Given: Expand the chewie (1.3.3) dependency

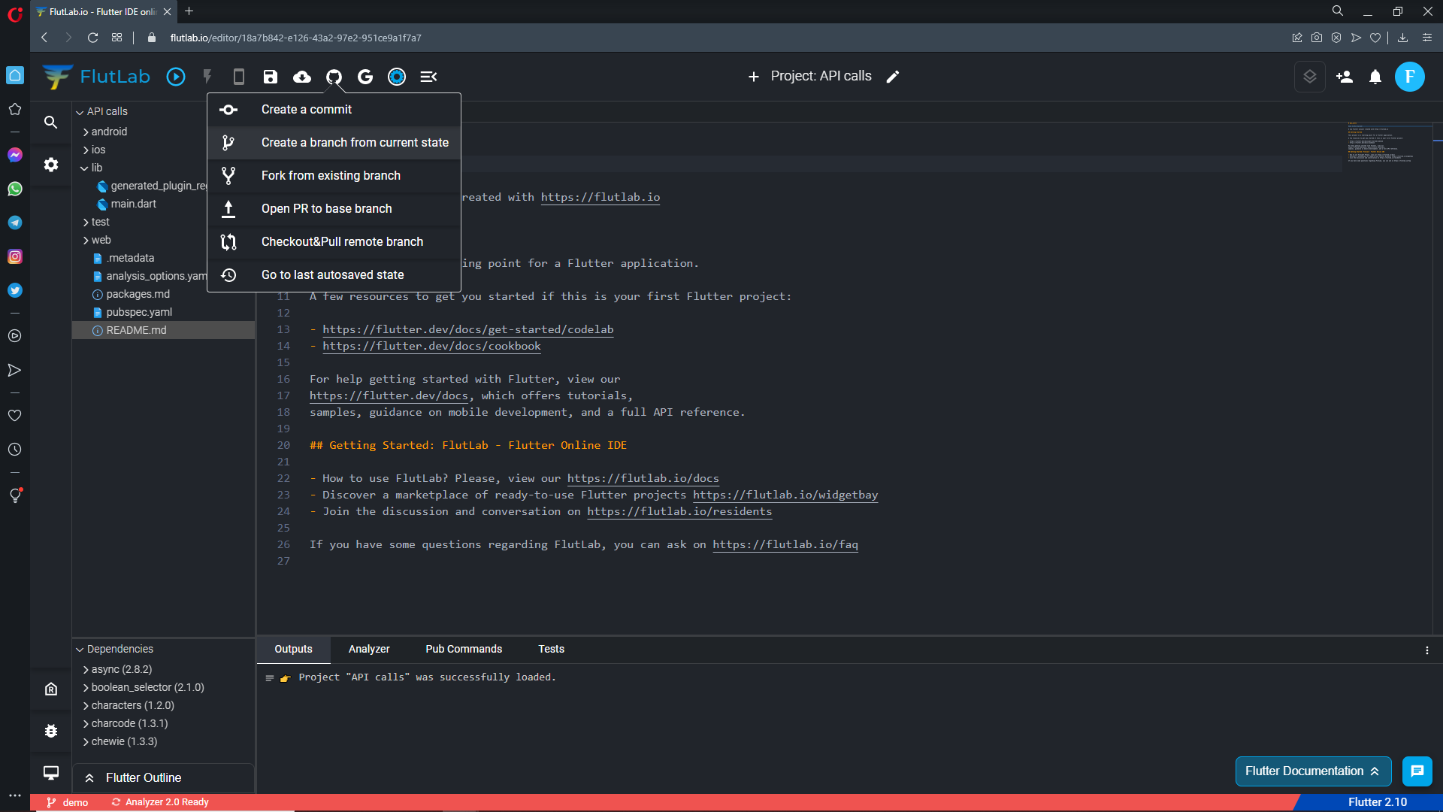Looking at the screenshot, I should point(86,741).
